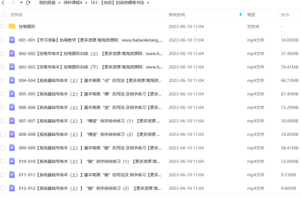301x200 pixels.
Task: Open file 004-004 基本笔画“点”的写法
Action: pos(90,81)
